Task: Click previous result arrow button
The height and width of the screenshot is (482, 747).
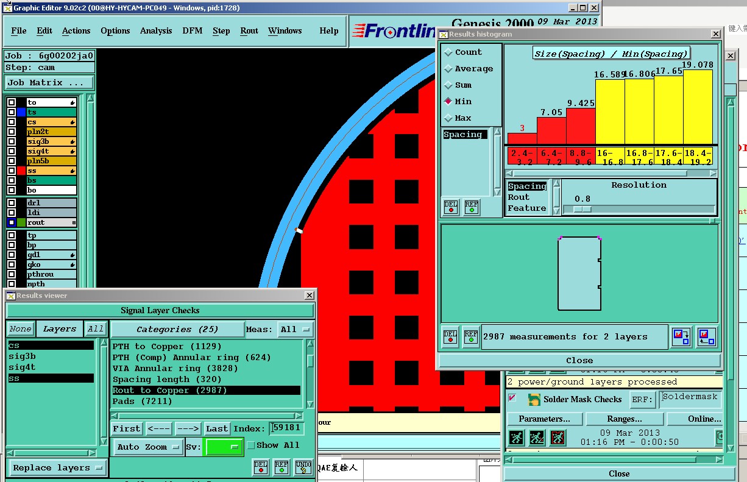Action: 158,429
